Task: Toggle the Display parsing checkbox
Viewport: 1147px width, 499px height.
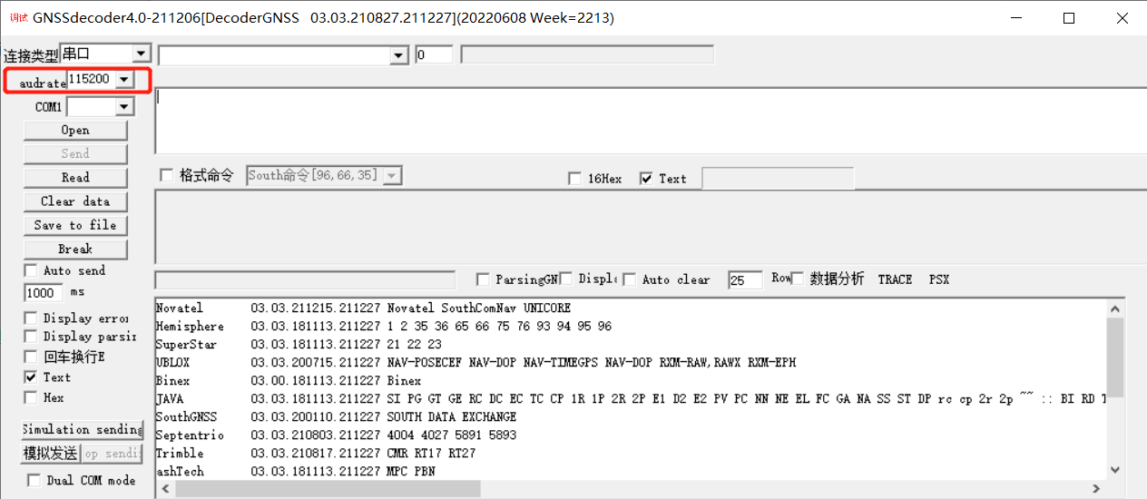Action: pyautogui.click(x=32, y=337)
